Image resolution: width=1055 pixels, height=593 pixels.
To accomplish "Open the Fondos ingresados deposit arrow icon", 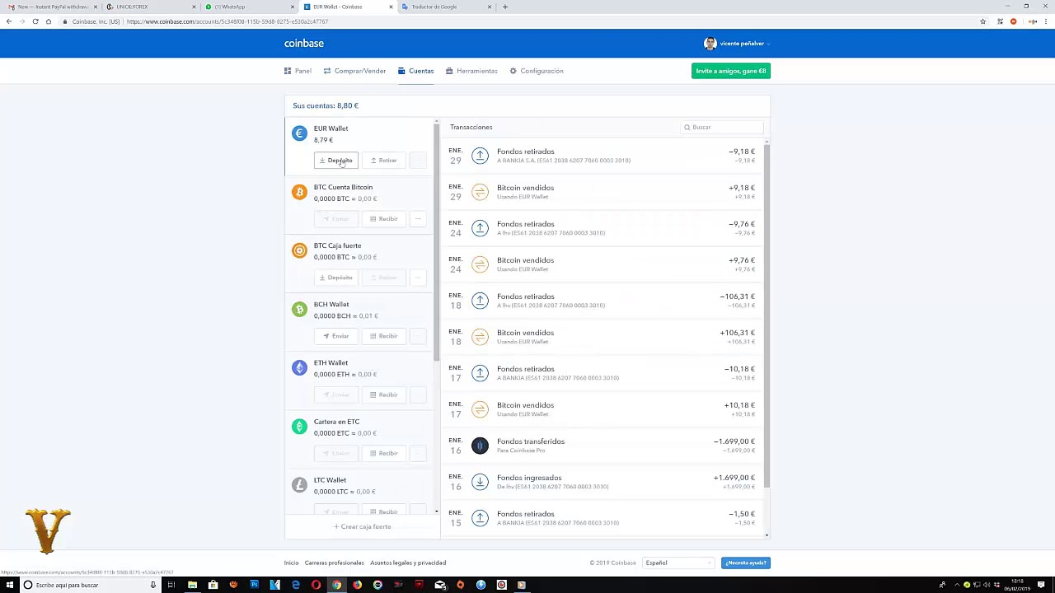I will [x=480, y=482].
